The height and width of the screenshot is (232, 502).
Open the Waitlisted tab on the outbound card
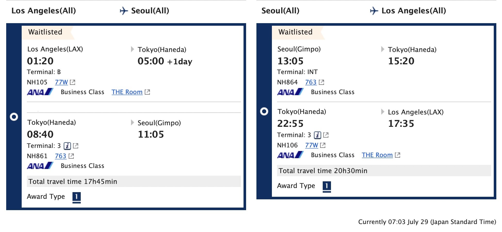click(x=46, y=32)
